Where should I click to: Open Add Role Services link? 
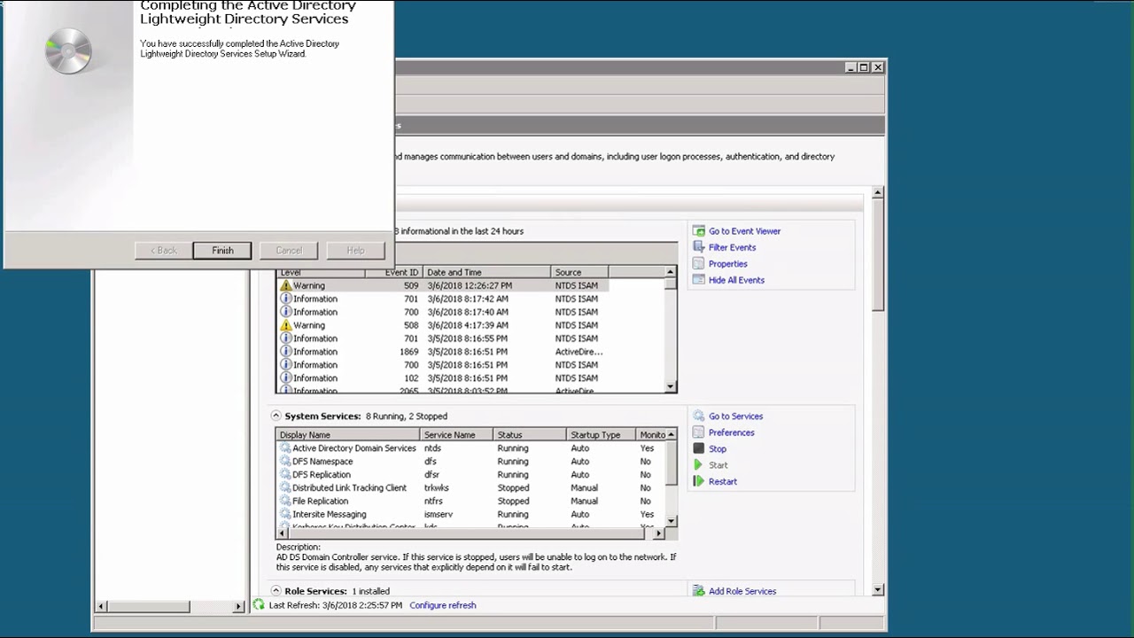742,591
